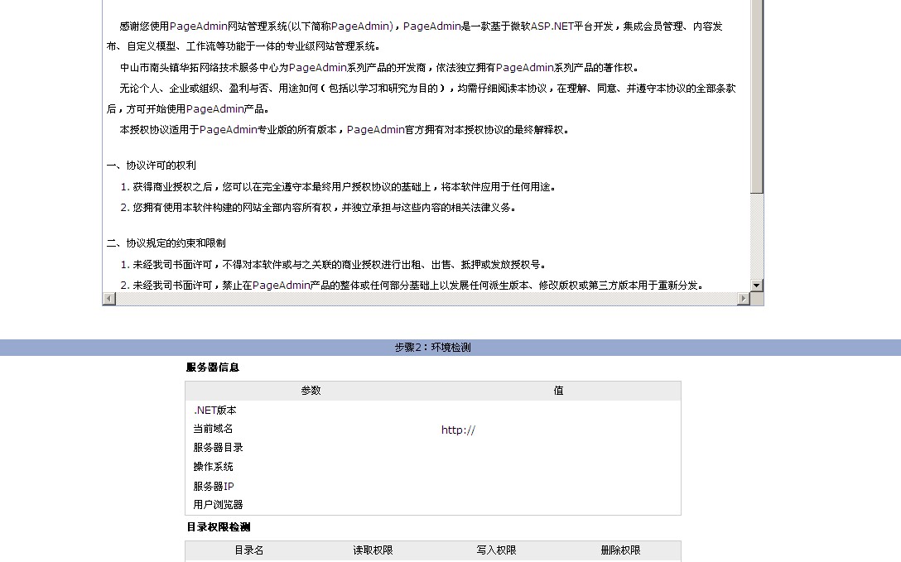This screenshot has height=562, width=901.
Task: Select the '服务器IP' row label
Action: (x=214, y=486)
